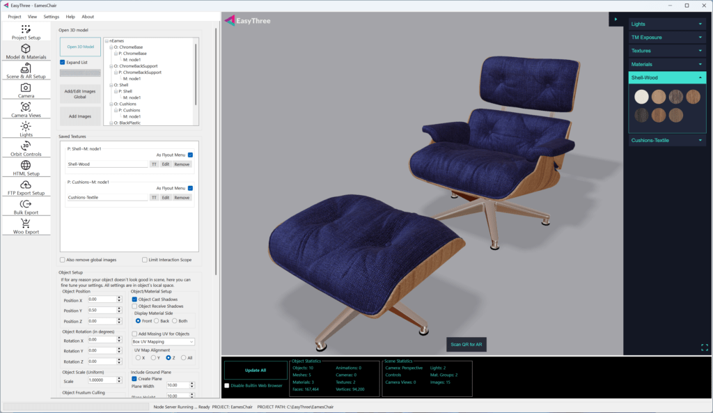Uncheck the Expand List checkbox
The image size is (713, 413).
pyautogui.click(x=63, y=62)
